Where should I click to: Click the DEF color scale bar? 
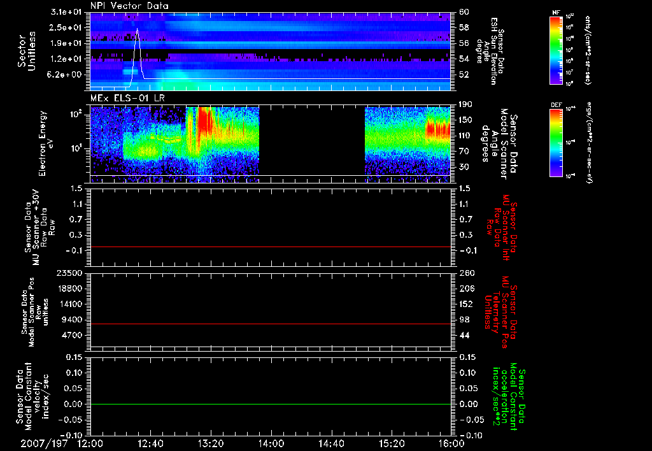pos(556,143)
